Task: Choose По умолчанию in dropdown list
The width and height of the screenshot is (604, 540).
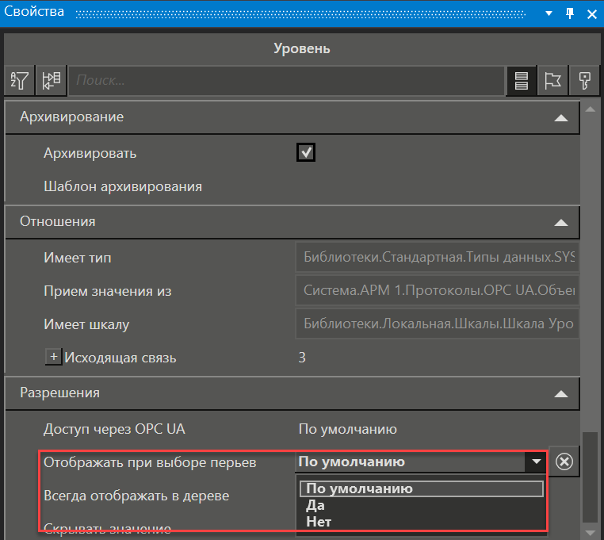Action: point(358,488)
